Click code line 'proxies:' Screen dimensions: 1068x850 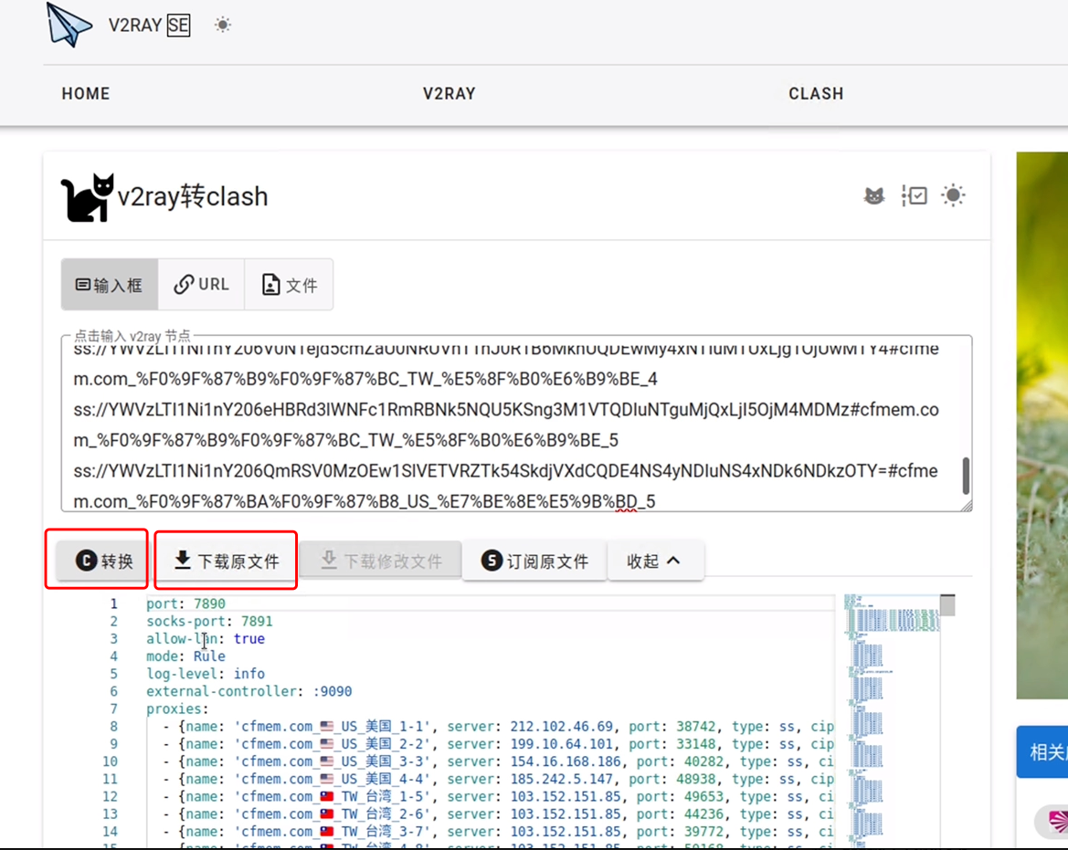177,709
